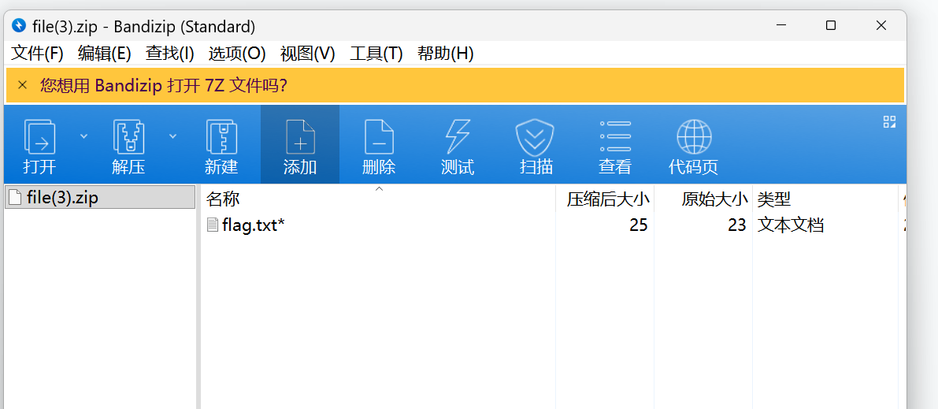Click the View (查看) list icon

coord(615,138)
